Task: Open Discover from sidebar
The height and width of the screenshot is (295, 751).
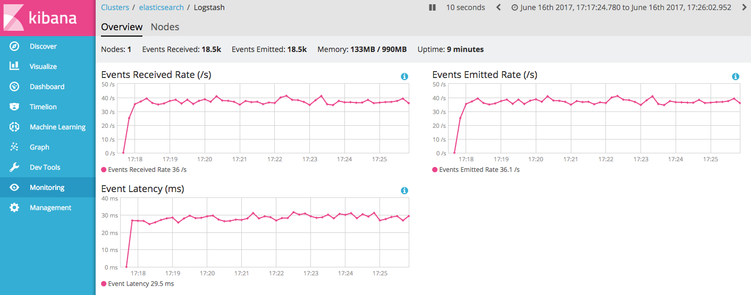Action: (48, 46)
